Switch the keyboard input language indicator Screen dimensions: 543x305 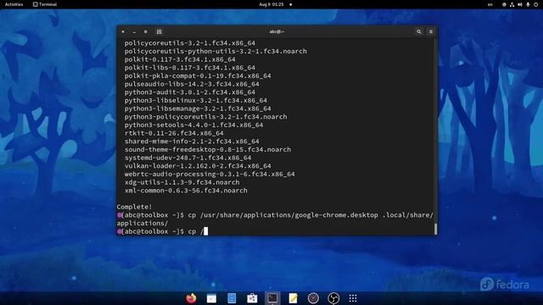[x=490, y=4]
